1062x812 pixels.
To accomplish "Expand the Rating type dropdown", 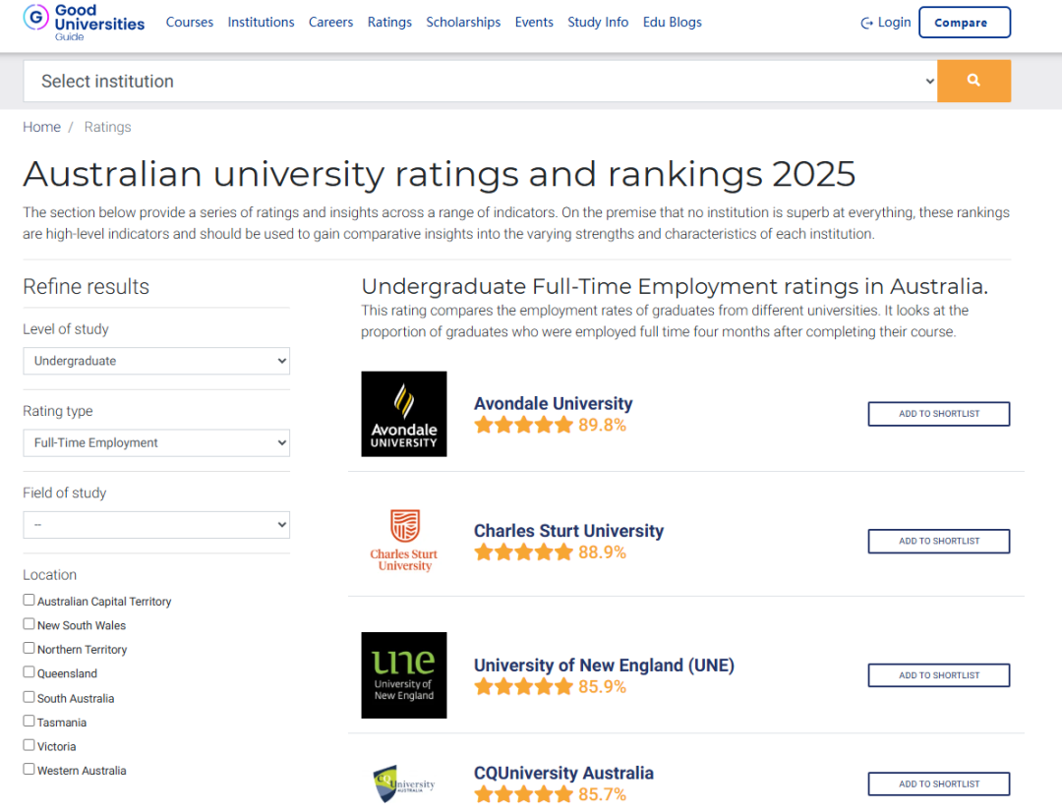I will click(156, 443).
